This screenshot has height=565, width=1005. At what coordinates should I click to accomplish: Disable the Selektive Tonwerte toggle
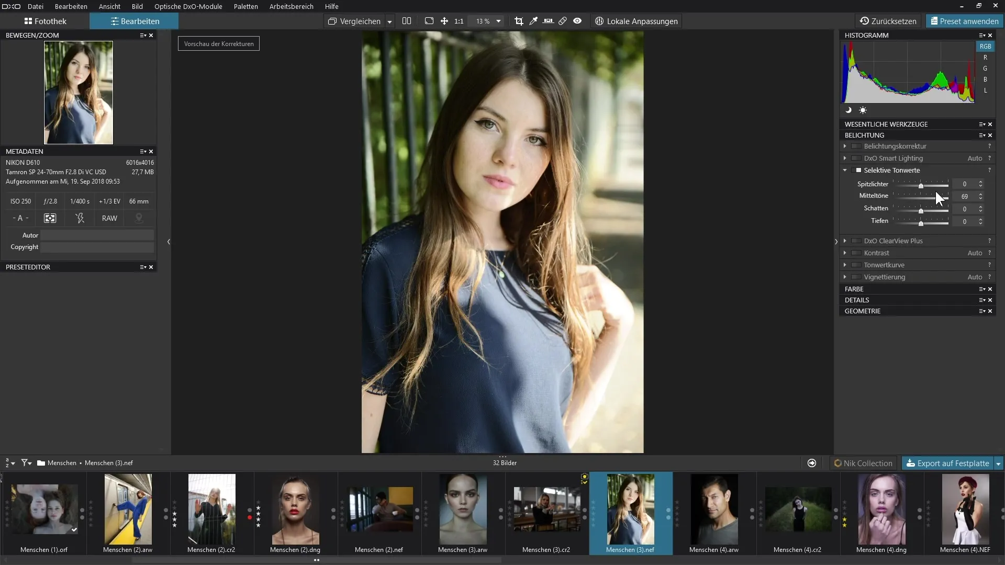coord(856,171)
